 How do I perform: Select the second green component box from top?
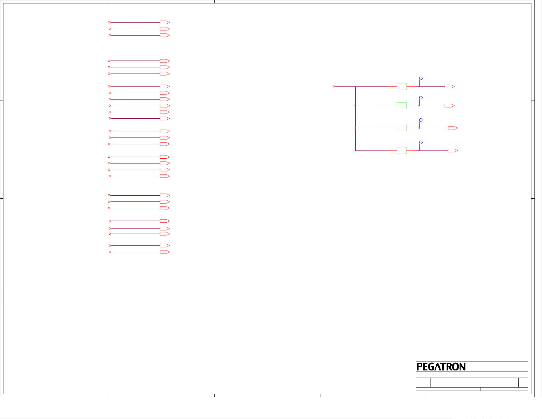pyautogui.click(x=401, y=106)
